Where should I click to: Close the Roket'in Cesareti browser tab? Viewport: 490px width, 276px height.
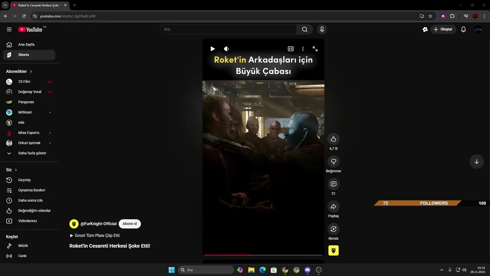coord(65,5)
